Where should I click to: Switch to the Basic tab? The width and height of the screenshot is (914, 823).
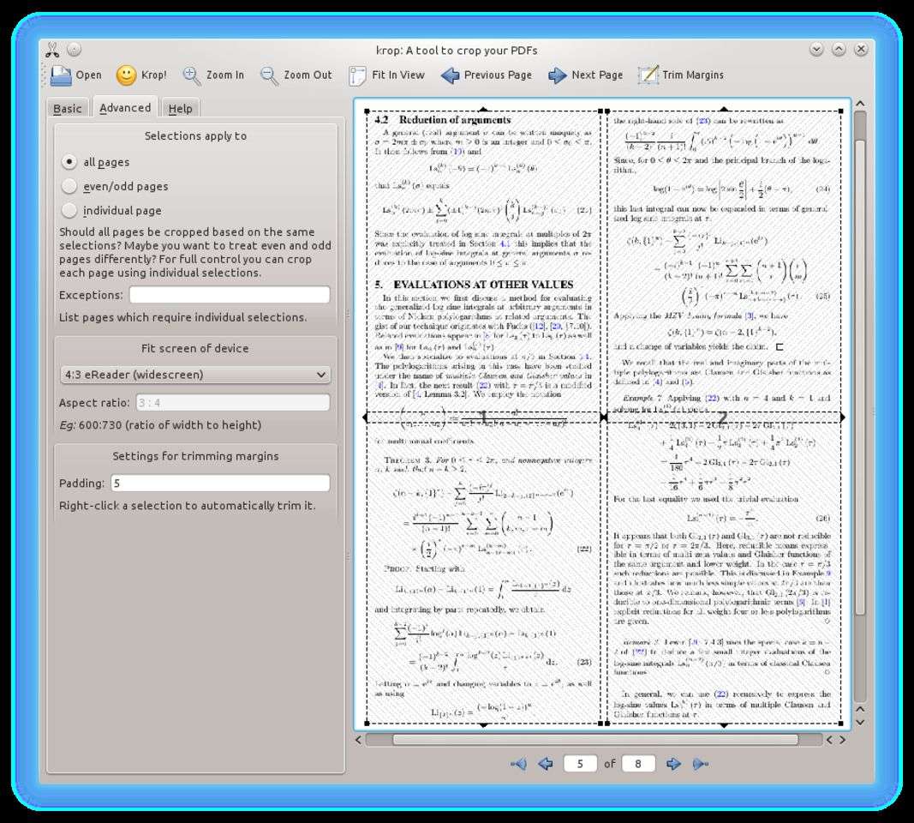pos(68,108)
